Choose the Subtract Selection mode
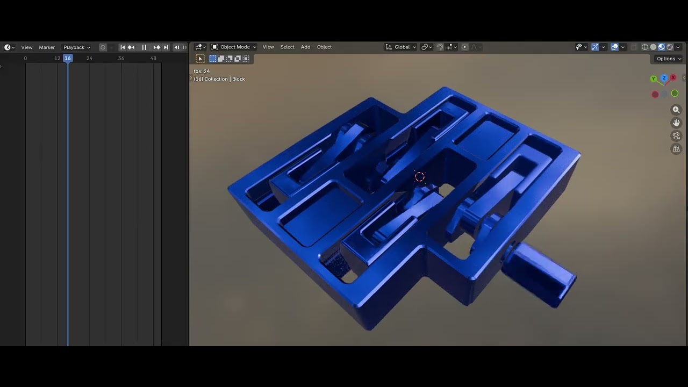This screenshot has width=688, height=387. pos(230,59)
